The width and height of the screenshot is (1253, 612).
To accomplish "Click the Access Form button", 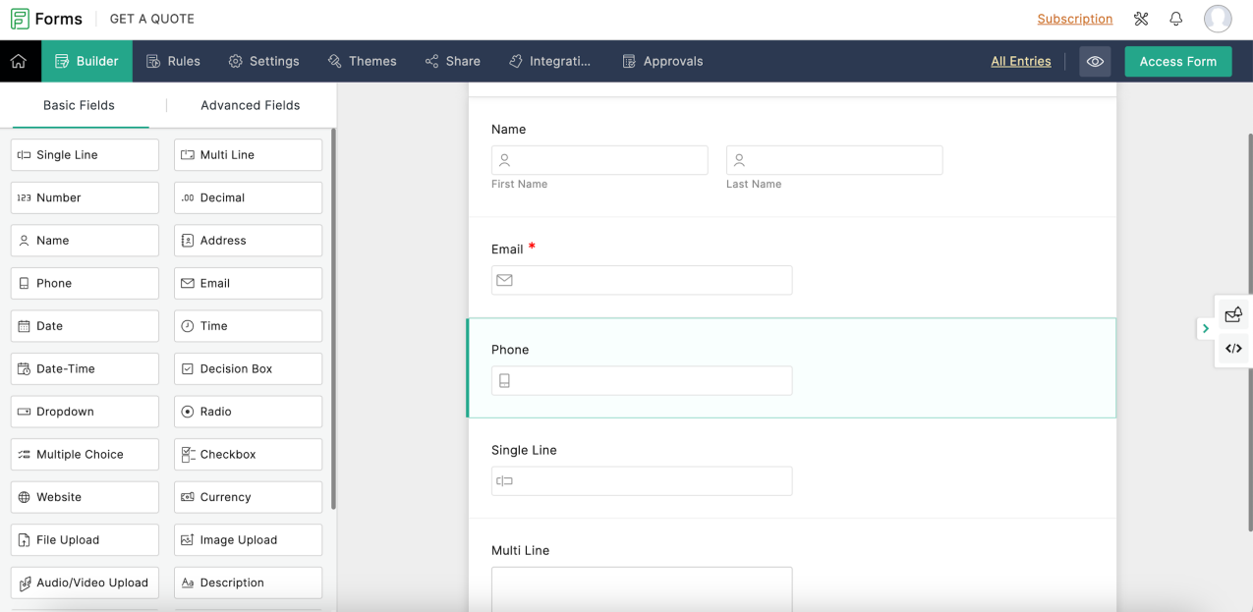I will coord(1177,61).
